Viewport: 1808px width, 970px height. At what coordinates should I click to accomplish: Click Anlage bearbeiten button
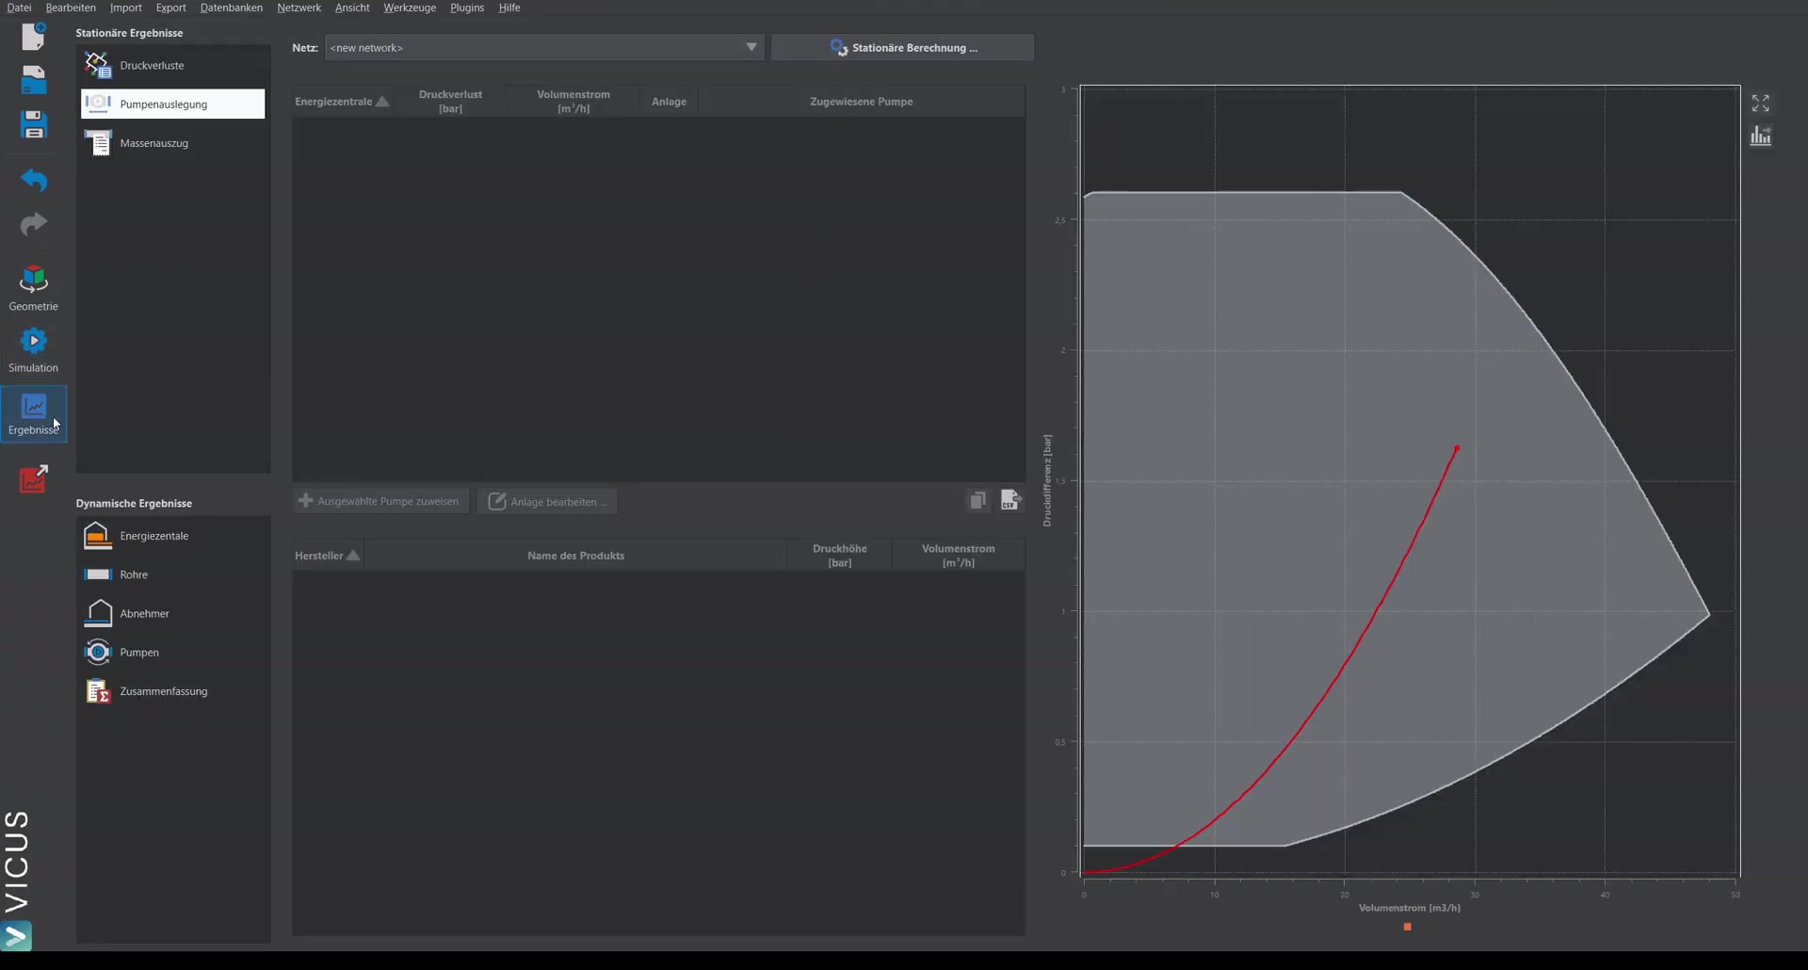click(x=547, y=501)
